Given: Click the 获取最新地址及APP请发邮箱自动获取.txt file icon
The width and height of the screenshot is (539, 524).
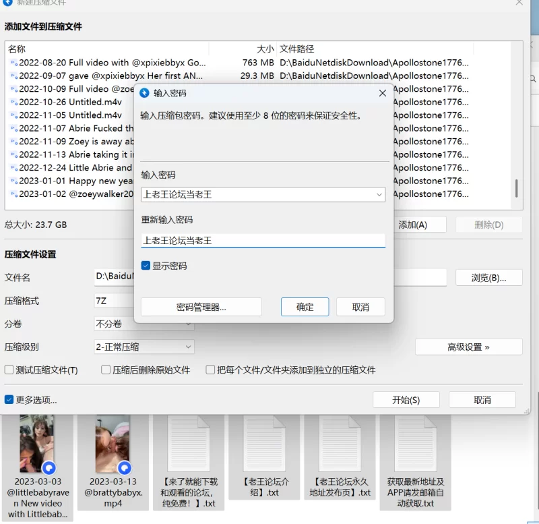Looking at the screenshot, I should click(x=415, y=444).
